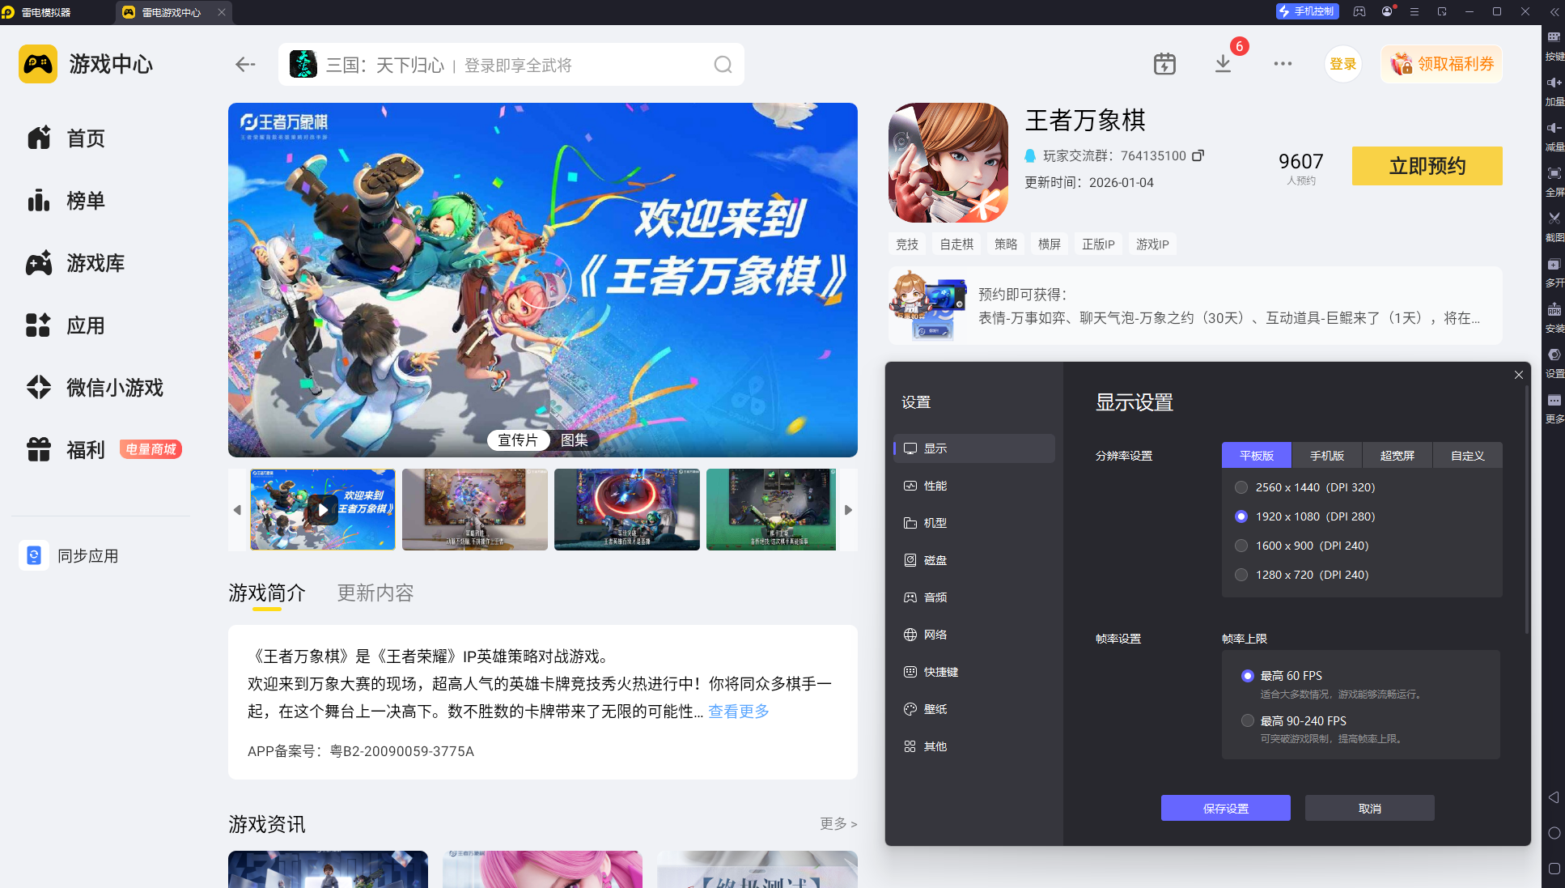Expand description with 查看更多

coord(738,712)
